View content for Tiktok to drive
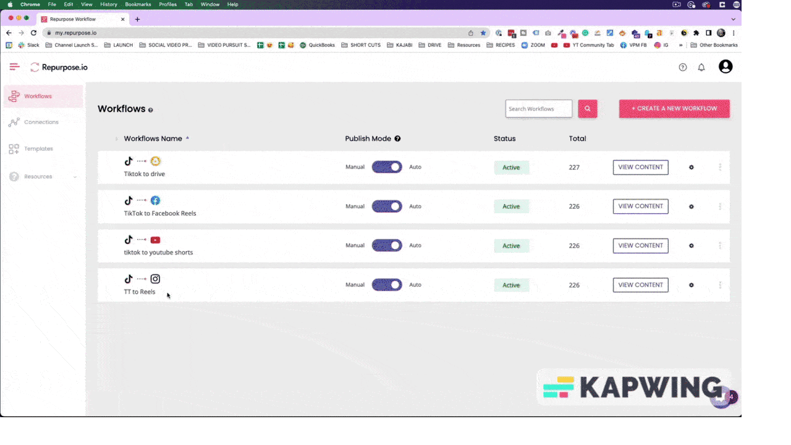The width and height of the screenshot is (791, 445). [x=640, y=167]
